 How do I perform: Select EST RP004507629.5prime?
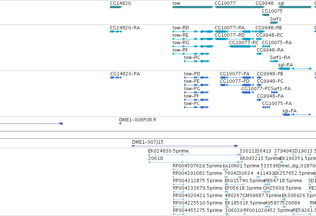(x=179, y=170)
